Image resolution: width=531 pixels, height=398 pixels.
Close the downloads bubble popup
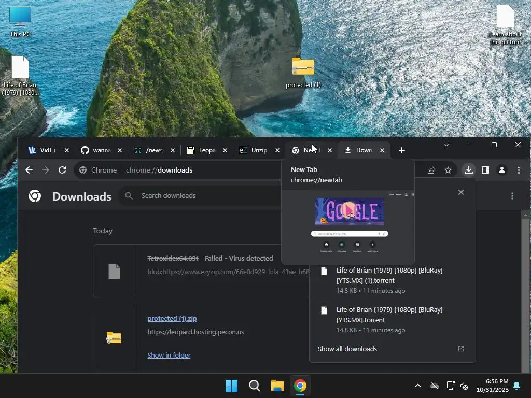[x=461, y=192]
